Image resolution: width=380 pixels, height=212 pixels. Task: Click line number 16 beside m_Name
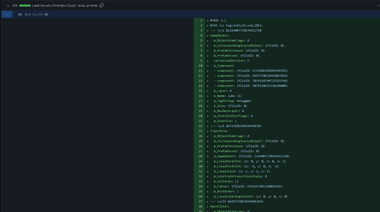[200, 96]
